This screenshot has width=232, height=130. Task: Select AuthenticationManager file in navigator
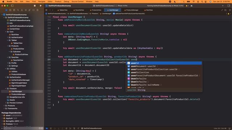[x=20, y=80]
